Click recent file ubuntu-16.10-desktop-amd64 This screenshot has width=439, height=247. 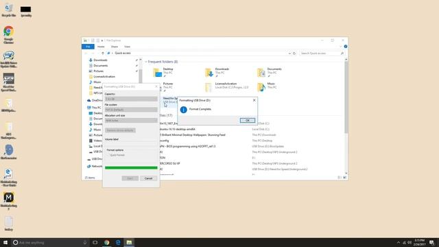pyautogui.click(x=177, y=129)
